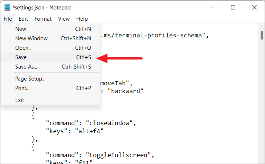The height and width of the screenshot is (164, 265).
Task: Open Page Setup... dialog
Action: pos(50,78)
